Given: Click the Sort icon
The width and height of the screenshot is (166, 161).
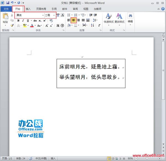Looking at the screenshot, I should tap(92, 25).
